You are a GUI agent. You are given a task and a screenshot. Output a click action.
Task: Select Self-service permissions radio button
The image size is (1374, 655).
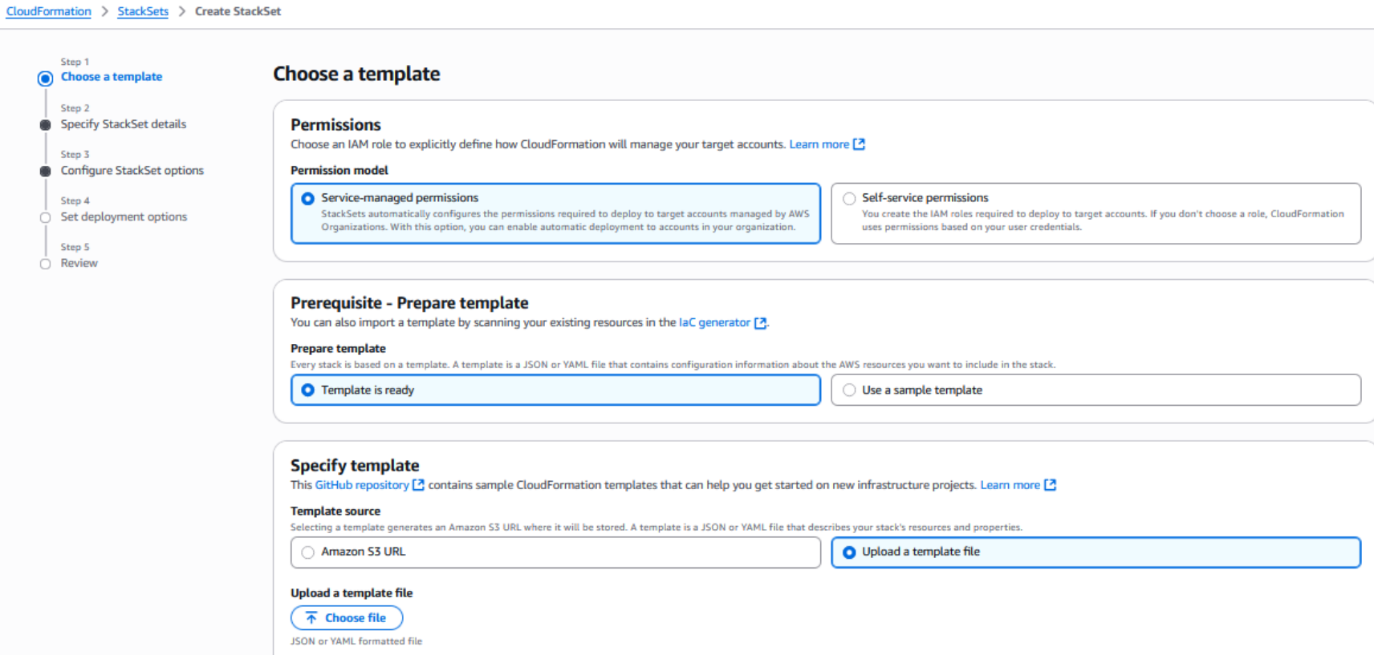pos(849,199)
